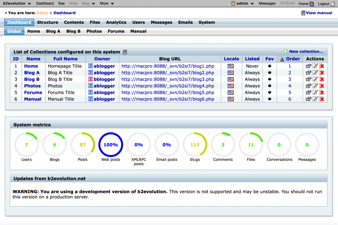Click the pencil edit icon for Home collection

click(x=315, y=66)
